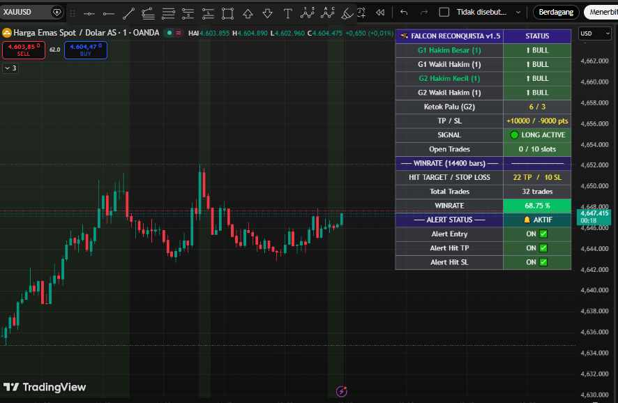
Task: Click the FALCON RECONQUISTA v1.5 header
Action: tap(449, 36)
